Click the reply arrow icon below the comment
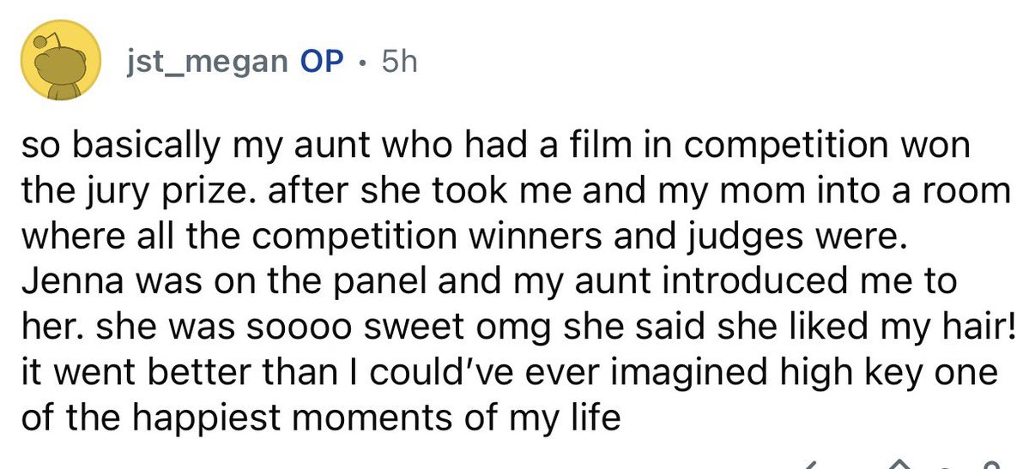The width and height of the screenshot is (1029, 469). click(x=812, y=463)
